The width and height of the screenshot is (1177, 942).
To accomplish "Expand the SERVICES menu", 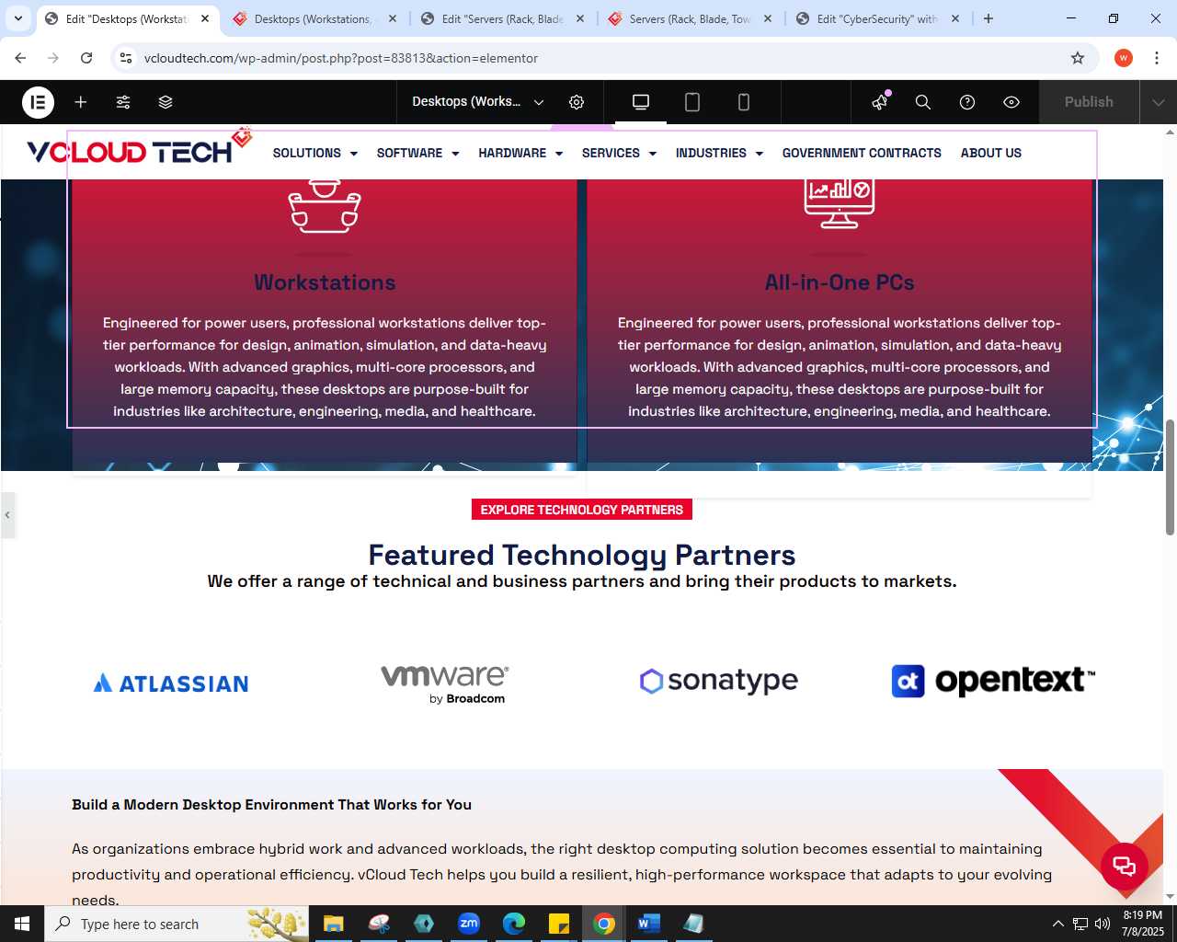I will tap(619, 153).
